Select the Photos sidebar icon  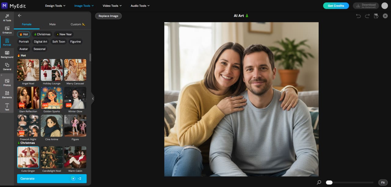coord(7,82)
